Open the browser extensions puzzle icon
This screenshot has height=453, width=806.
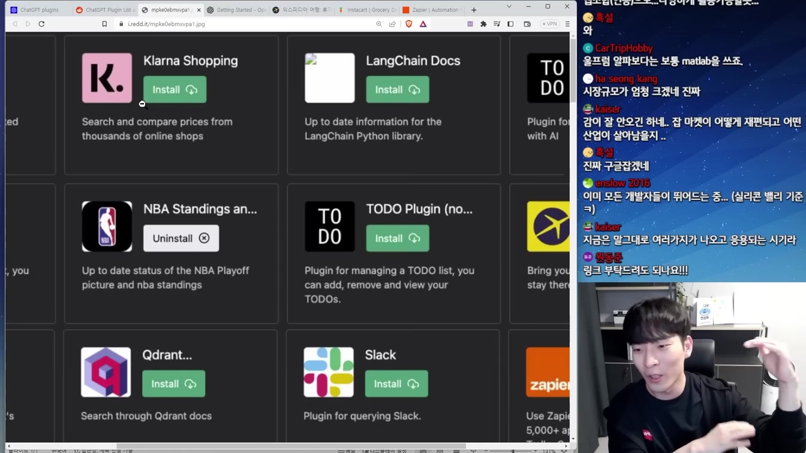(483, 24)
